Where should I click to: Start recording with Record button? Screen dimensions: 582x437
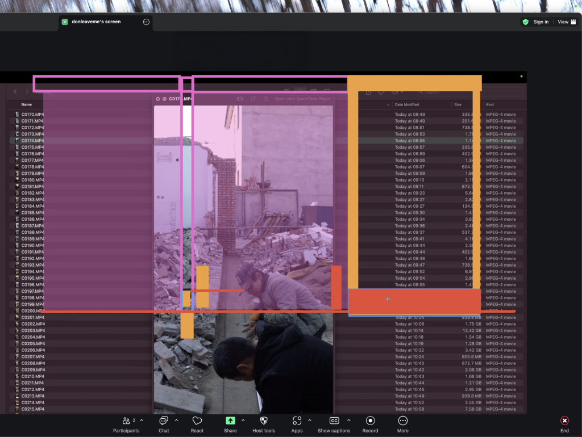pos(371,421)
